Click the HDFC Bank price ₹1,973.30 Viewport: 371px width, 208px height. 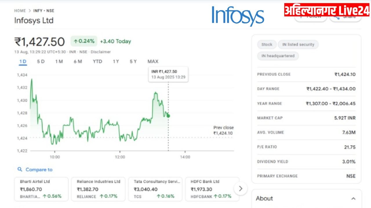[x=201, y=189]
